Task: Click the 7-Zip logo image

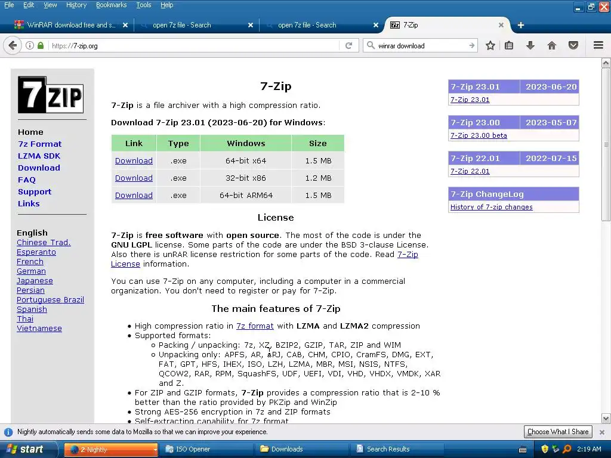Action: [x=51, y=95]
